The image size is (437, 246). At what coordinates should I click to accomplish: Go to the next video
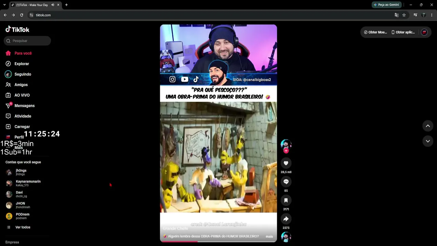(x=428, y=141)
